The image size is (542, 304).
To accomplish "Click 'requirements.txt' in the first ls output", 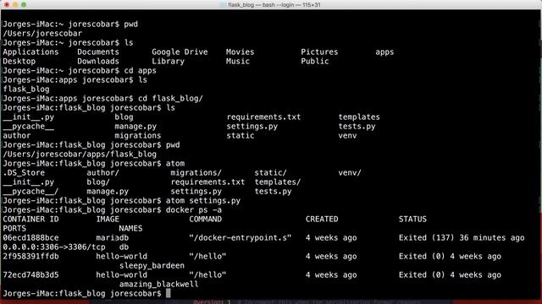I will [263, 117].
